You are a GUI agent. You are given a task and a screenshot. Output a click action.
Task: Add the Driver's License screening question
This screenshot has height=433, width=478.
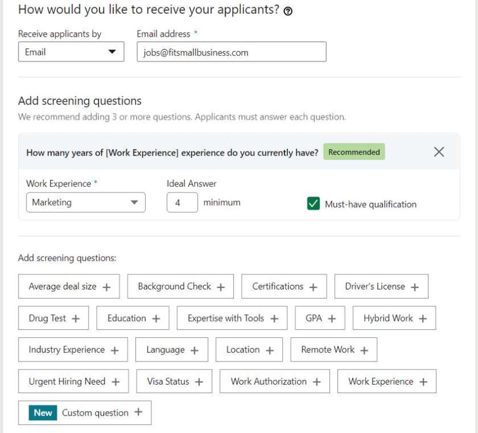tap(381, 286)
